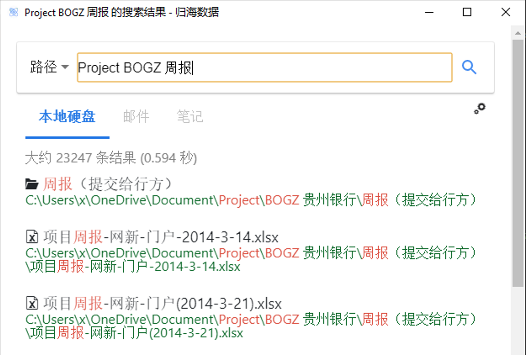Switch to the 本地硬盘 tab
Viewport: 526px width, 355px height.
[x=67, y=117]
